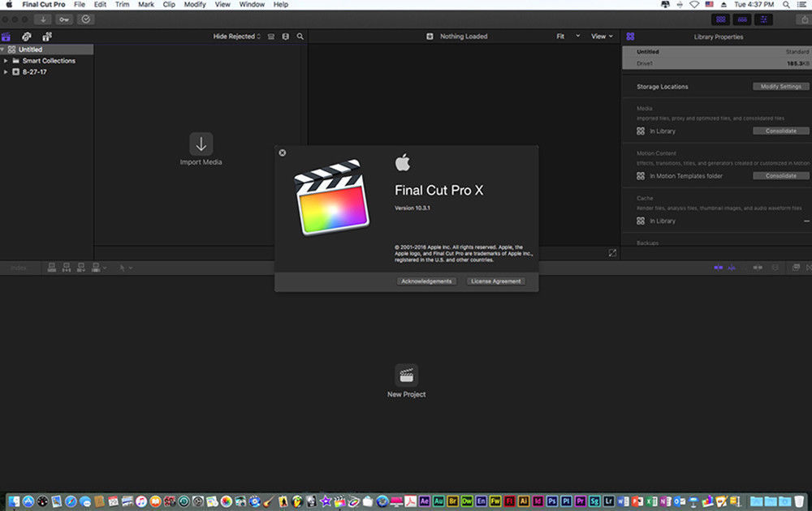Open the Keyword Editor key icon
The height and width of the screenshot is (511, 812).
(64, 19)
